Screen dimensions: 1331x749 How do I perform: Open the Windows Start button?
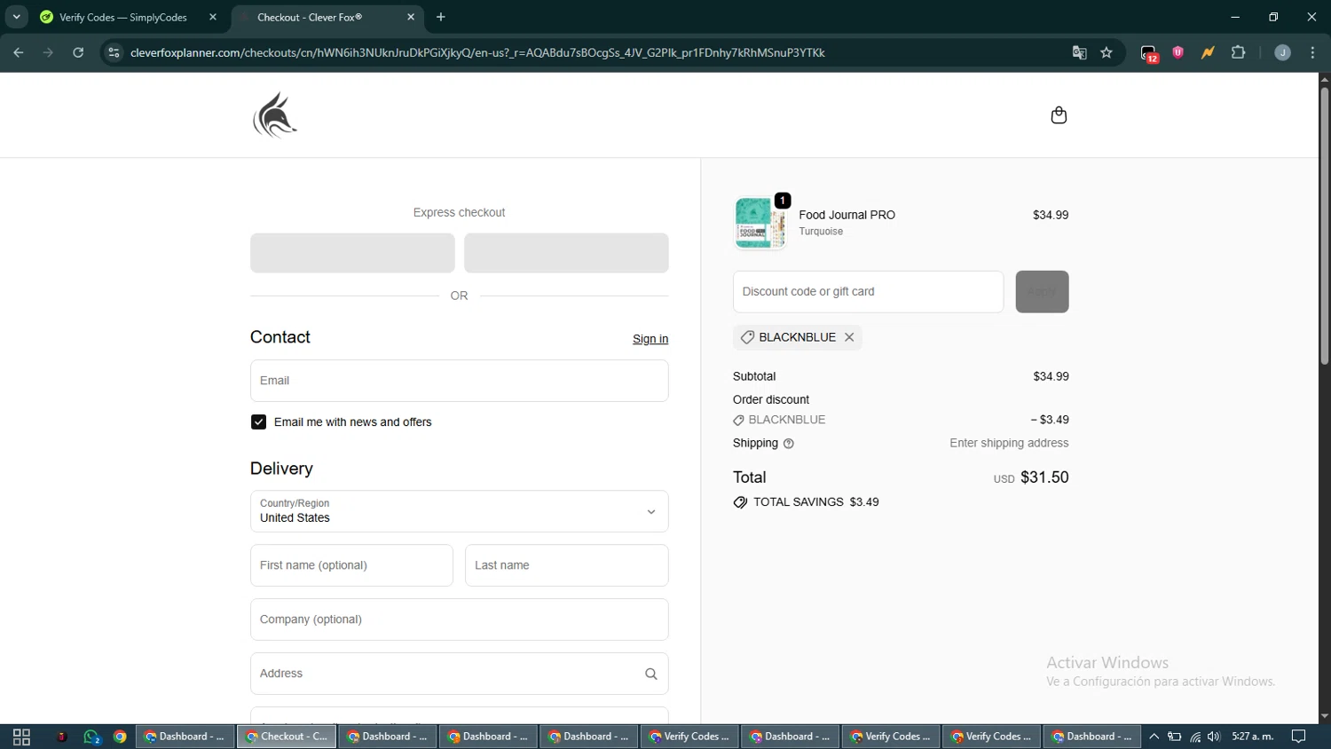tap(21, 737)
